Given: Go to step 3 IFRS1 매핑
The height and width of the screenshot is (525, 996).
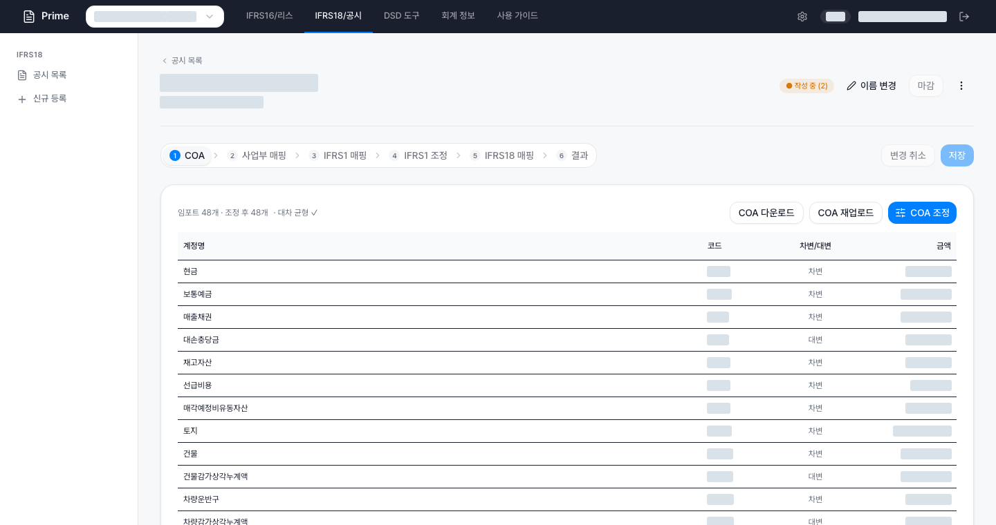Looking at the screenshot, I should 338,155.
